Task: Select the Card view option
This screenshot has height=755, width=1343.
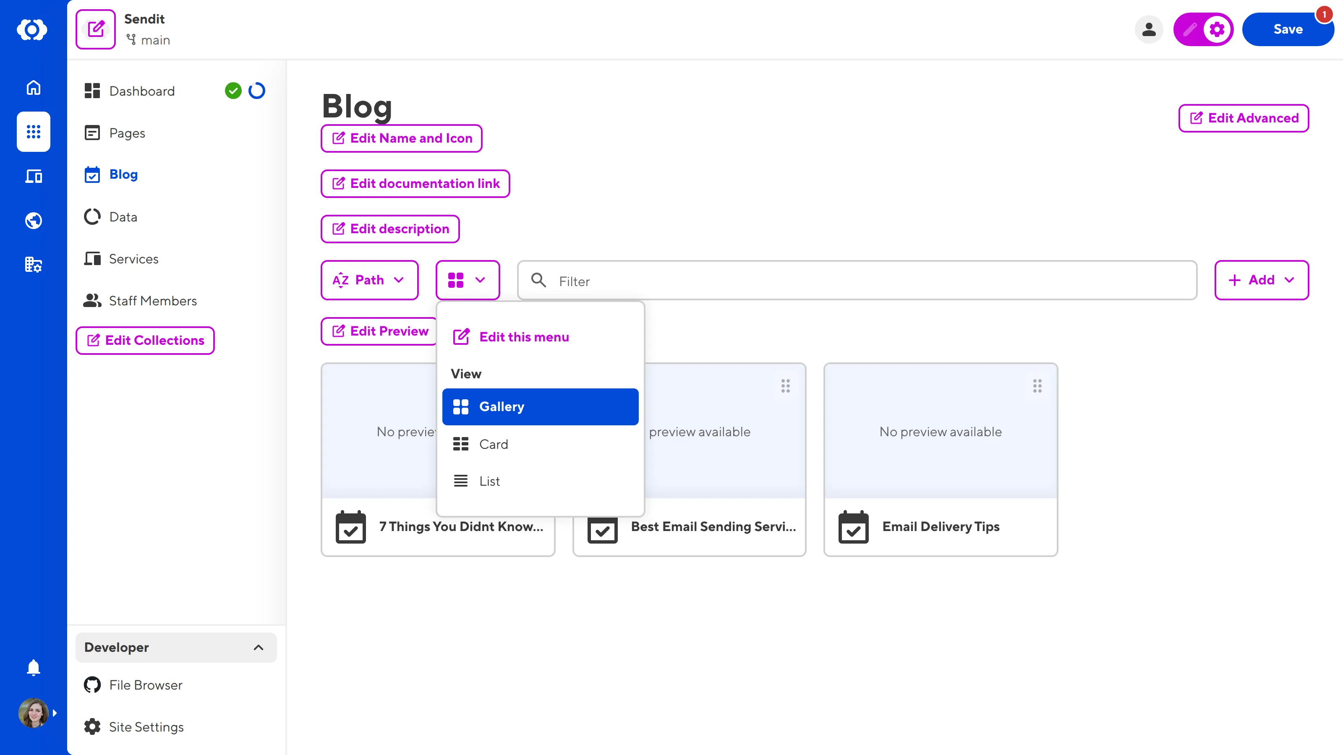Action: coord(493,444)
